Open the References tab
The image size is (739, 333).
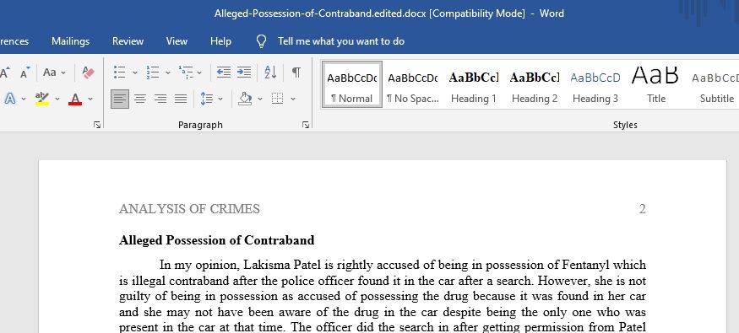coord(14,41)
